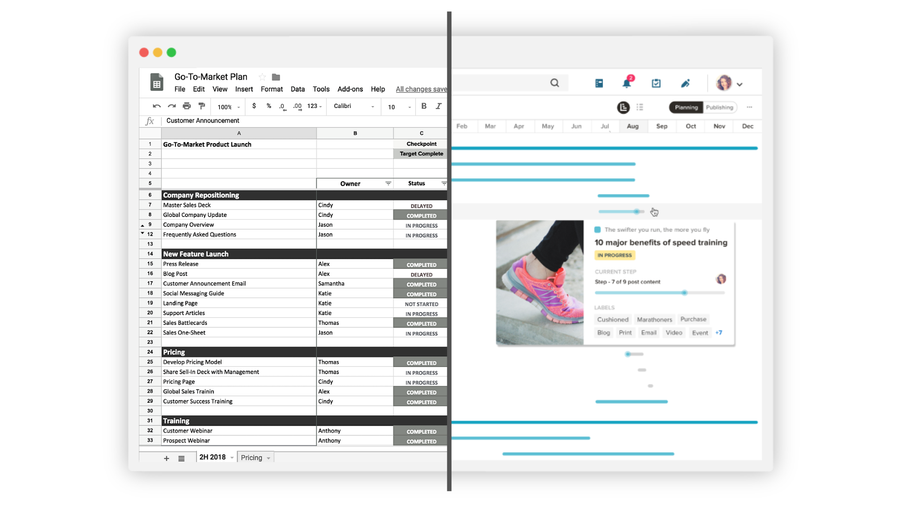This screenshot has width=901, height=507.
Task: Click the Video label tag
Action: (674, 333)
